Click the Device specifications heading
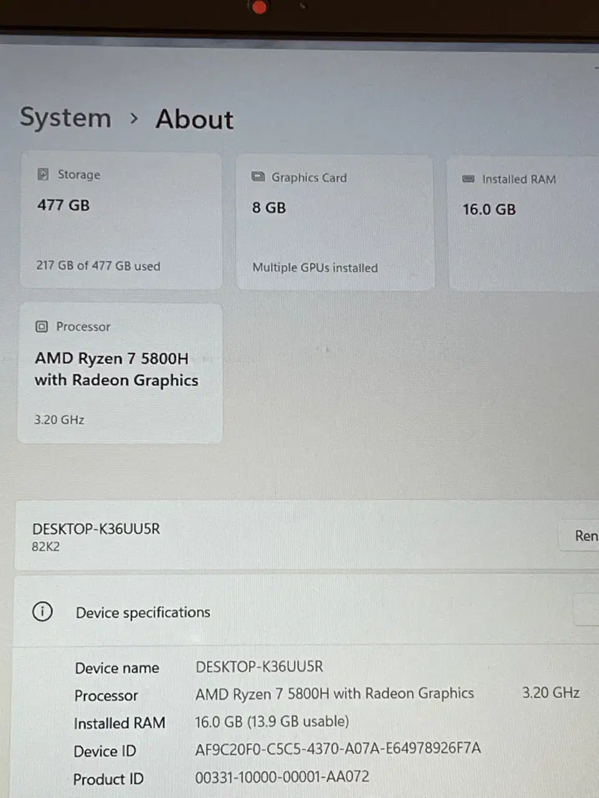 click(143, 613)
